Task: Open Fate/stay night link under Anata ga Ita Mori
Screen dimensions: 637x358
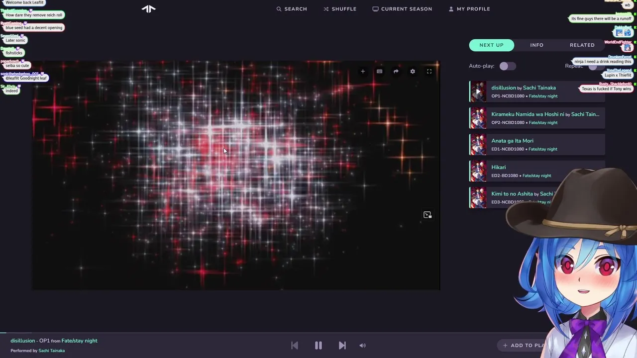Action: point(543,149)
